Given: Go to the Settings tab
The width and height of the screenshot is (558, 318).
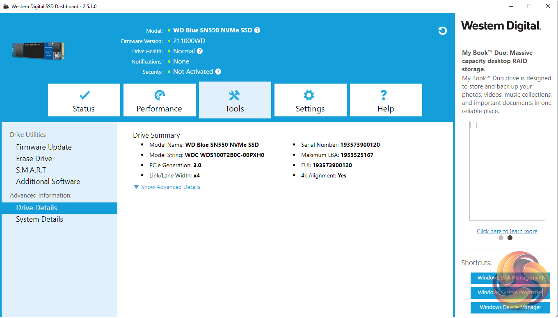Looking at the screenshot, I should [x=311, y=100].
